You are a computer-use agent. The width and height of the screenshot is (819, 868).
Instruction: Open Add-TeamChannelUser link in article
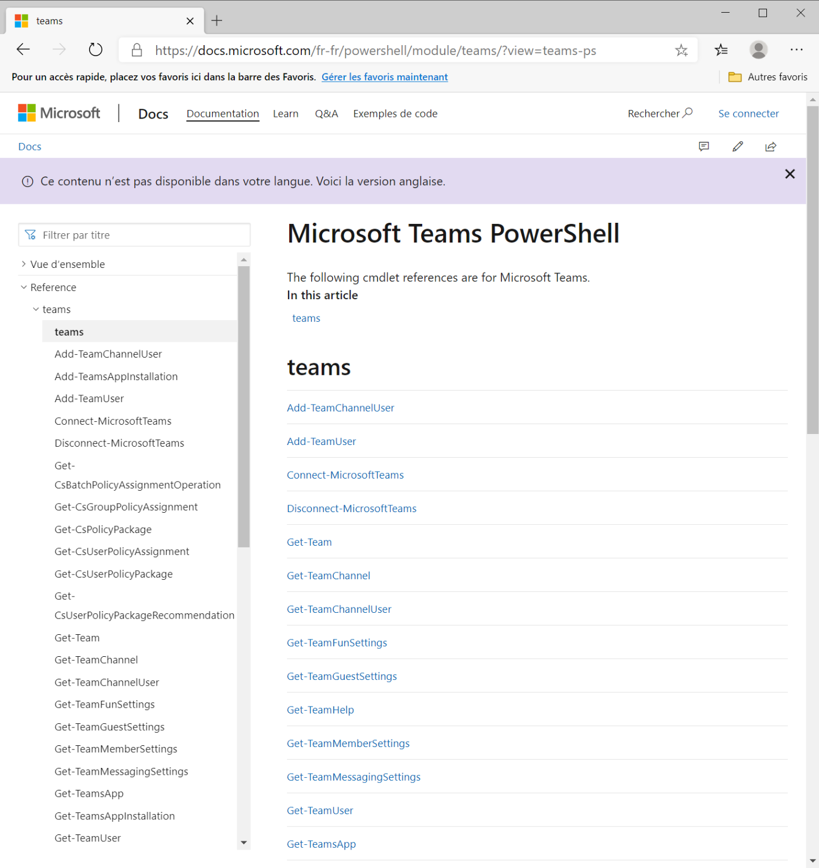click(x=340, y=408)
